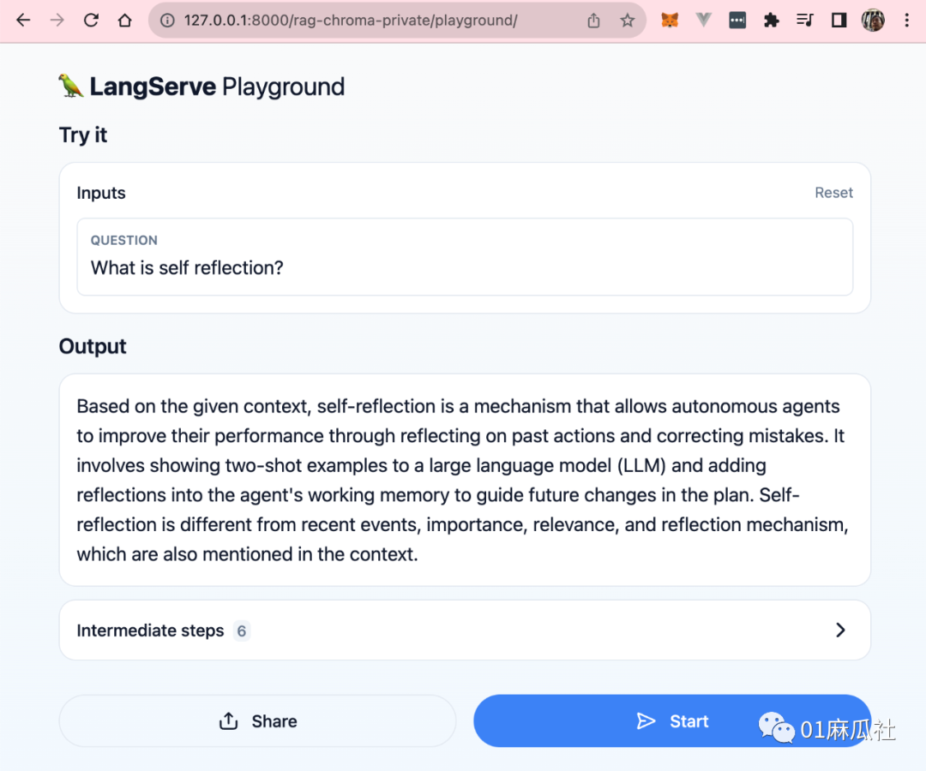Viewport: 926px width, 771px height.
Task: Focus the QUESTION input field
Action: [x=465, y=257]
